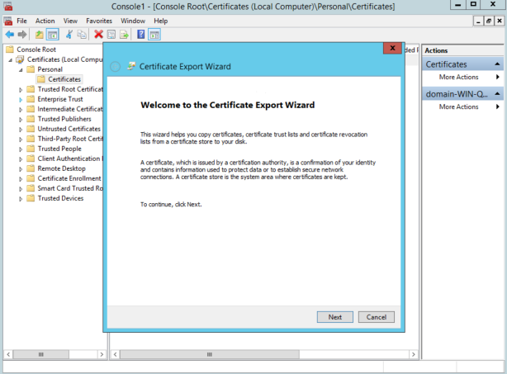Click the Remote Desktop folder icon
This screenshot has height=374, width=507.
click(31, 168)
